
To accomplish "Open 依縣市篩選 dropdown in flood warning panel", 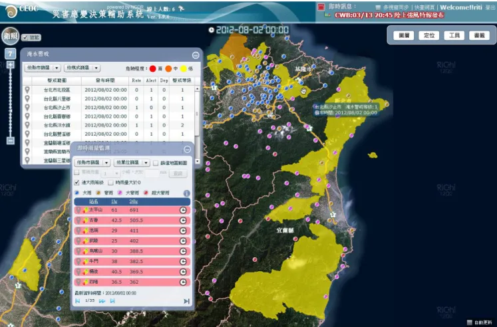I will click(43, 68).
